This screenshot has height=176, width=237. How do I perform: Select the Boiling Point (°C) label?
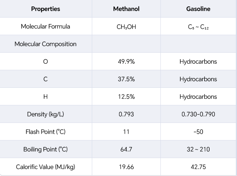pos(45,150)
